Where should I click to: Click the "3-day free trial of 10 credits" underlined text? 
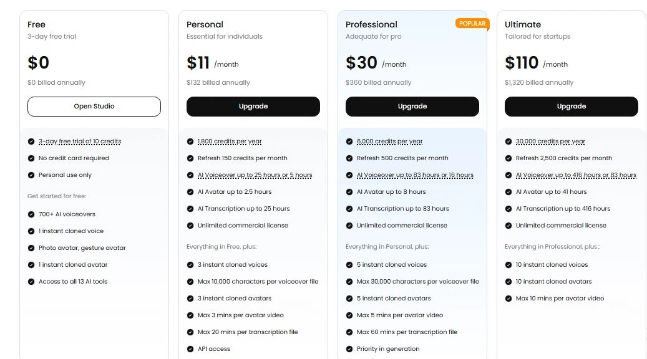click(80, 141)
